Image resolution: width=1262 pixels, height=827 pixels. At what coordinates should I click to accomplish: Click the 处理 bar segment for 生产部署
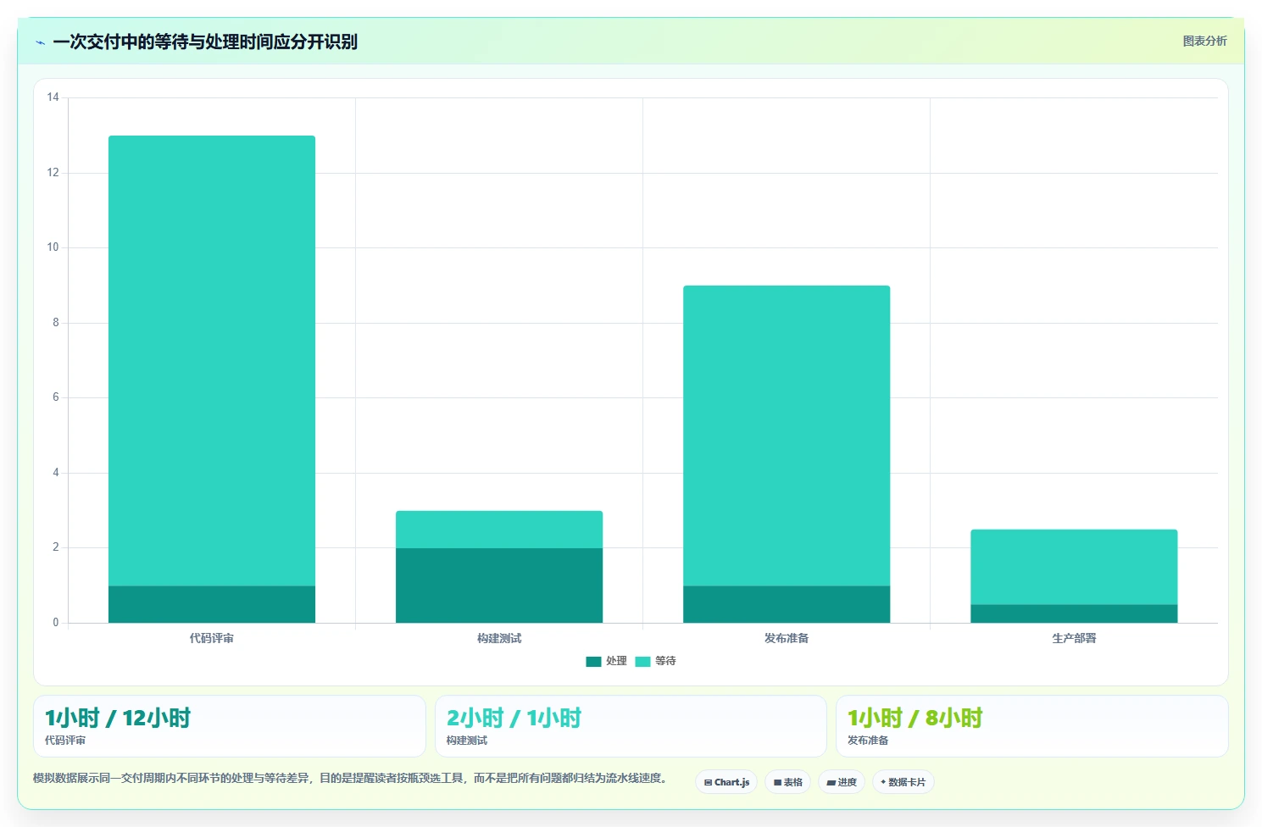click(x=1074, y=613)
